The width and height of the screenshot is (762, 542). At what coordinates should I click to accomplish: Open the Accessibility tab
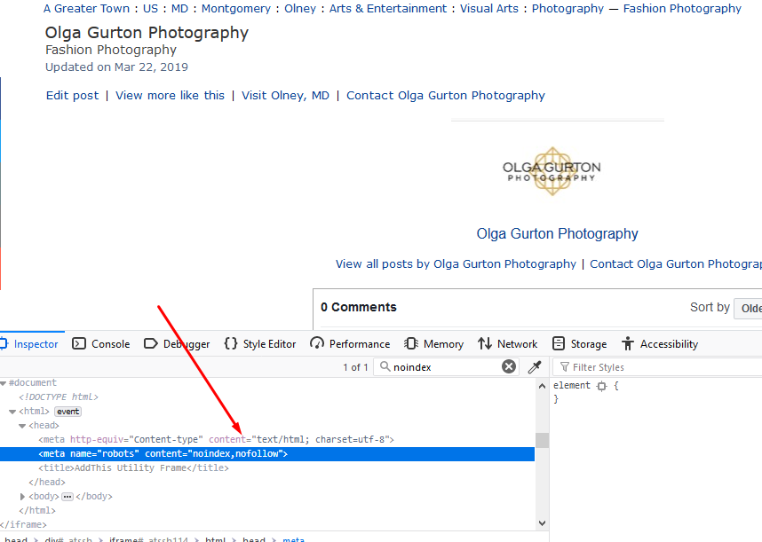pos(660,344)
